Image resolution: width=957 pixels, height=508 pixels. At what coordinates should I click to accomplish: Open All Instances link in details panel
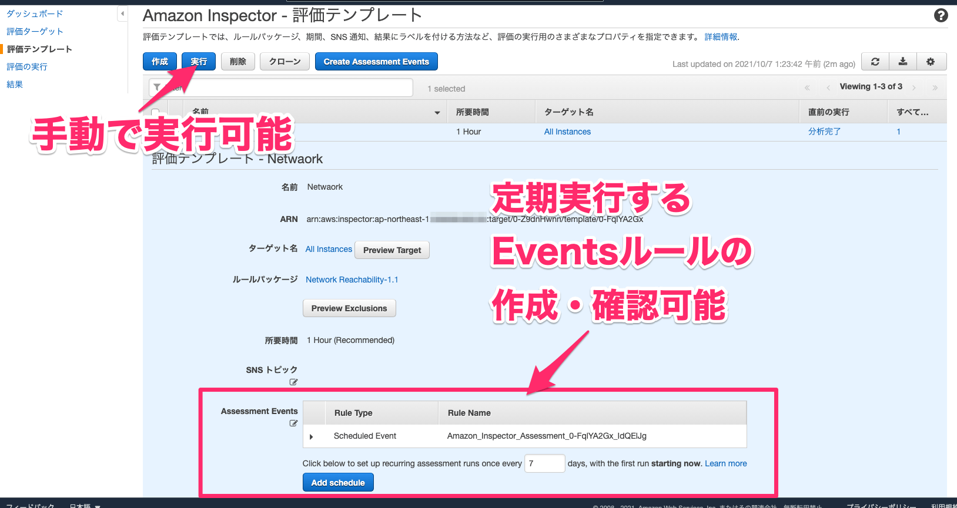pyautogui.click(x=329, y=249)
